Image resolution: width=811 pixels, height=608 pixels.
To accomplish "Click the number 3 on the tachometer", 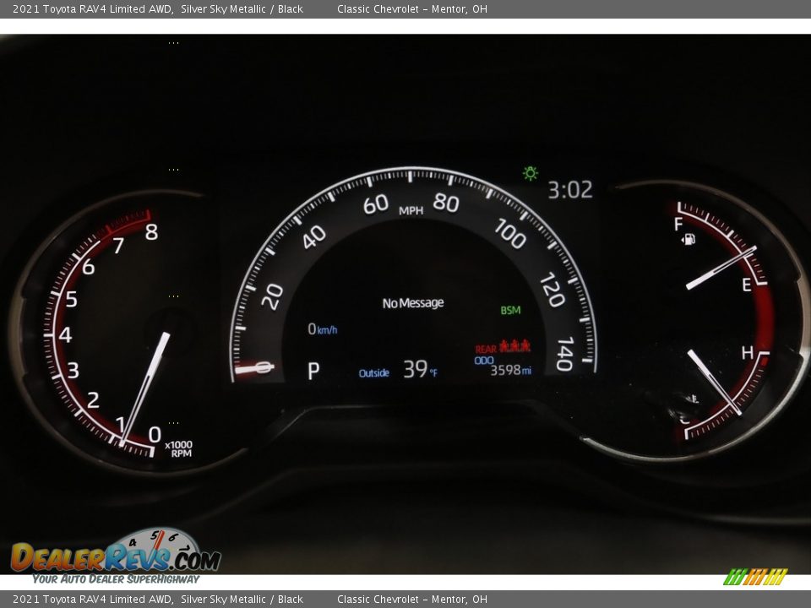I will coord(73,370).
